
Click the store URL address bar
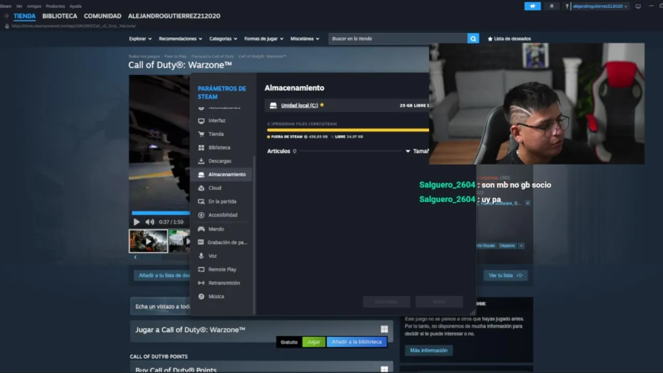pyautogui.click(x=74, y=25)
